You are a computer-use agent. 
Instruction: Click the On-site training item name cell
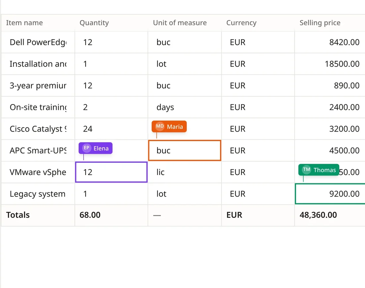point(38,107)
